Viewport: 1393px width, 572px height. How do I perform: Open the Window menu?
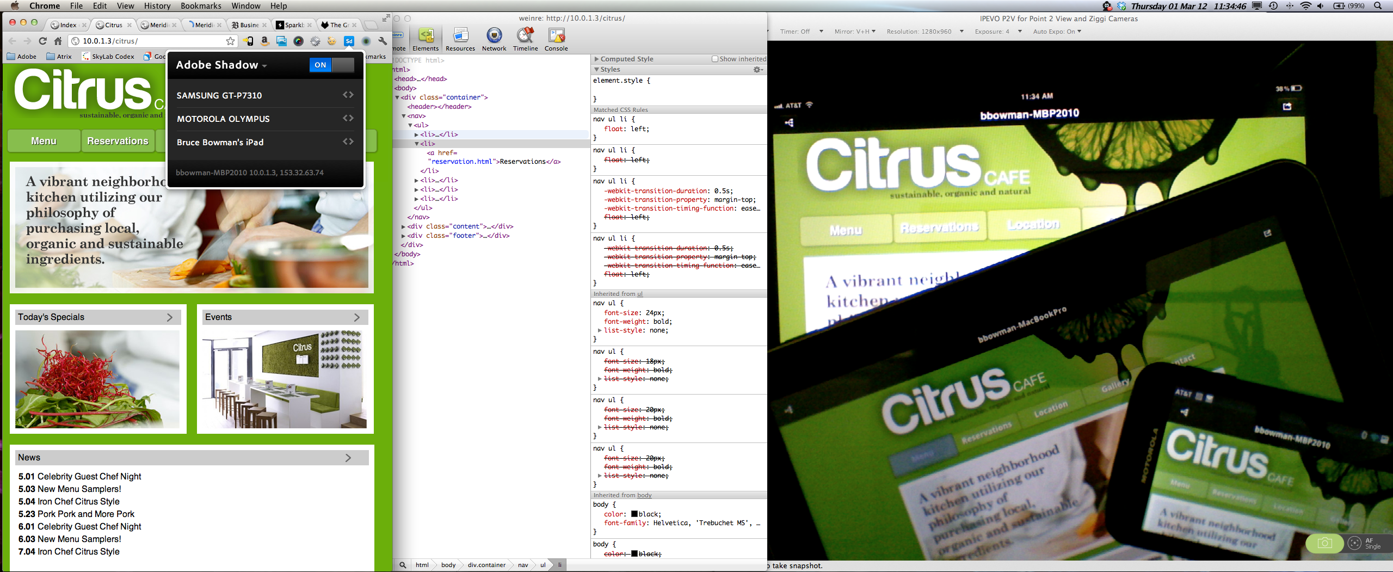[x=246, y=6]
